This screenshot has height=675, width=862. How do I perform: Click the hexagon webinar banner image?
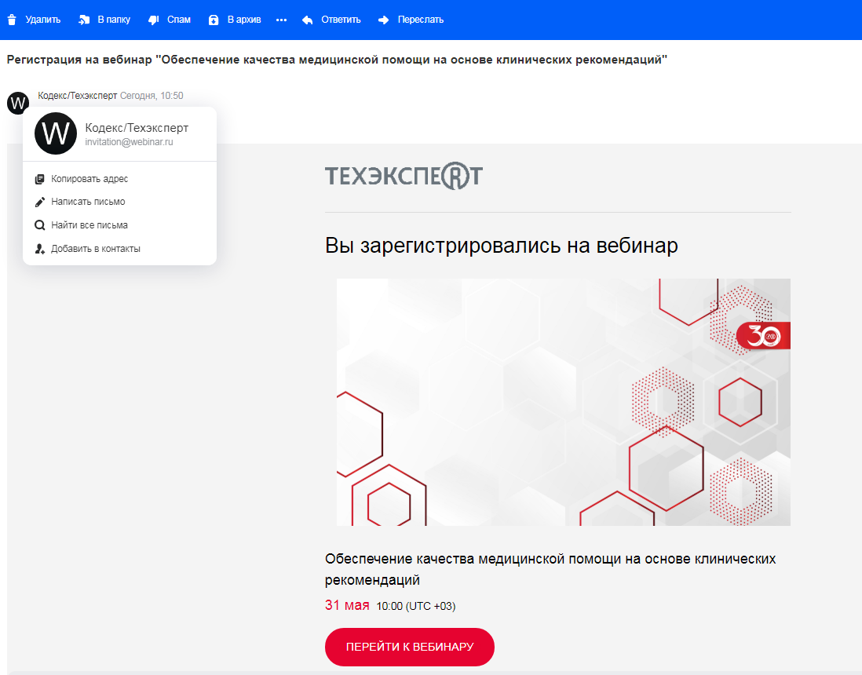563,402
